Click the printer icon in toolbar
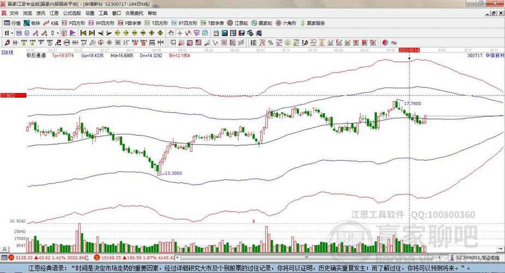The height and width of the screenshot is (273, 505). tap(250, 33)
